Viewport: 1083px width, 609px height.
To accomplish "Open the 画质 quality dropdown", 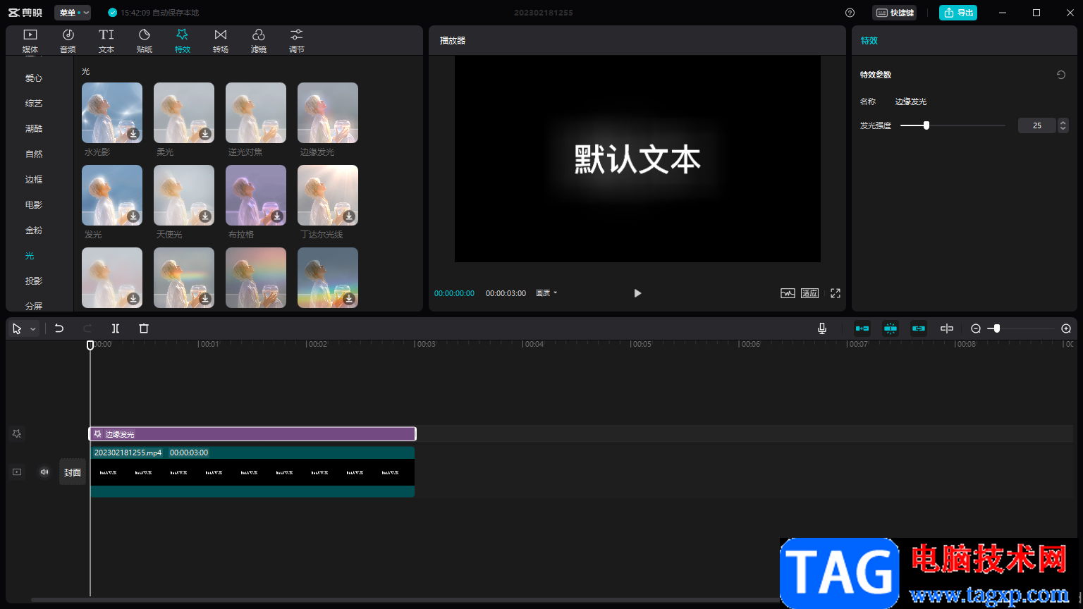I will pyautogui.click(x=546, y=293).
